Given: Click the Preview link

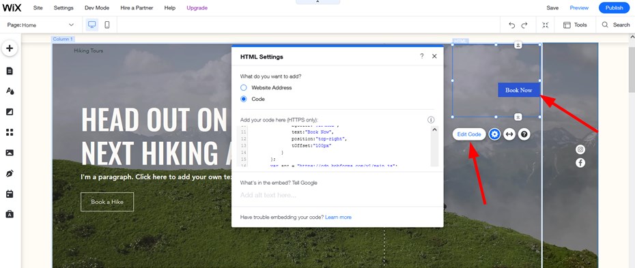Looking at the screenshot, I should (579, 8).
